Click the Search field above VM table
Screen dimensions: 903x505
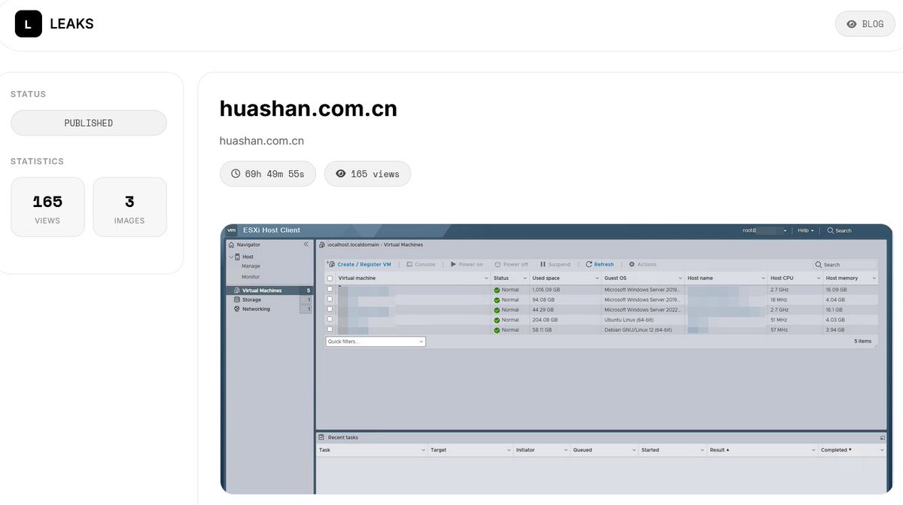pyautogui.click(x=846, y=265)
